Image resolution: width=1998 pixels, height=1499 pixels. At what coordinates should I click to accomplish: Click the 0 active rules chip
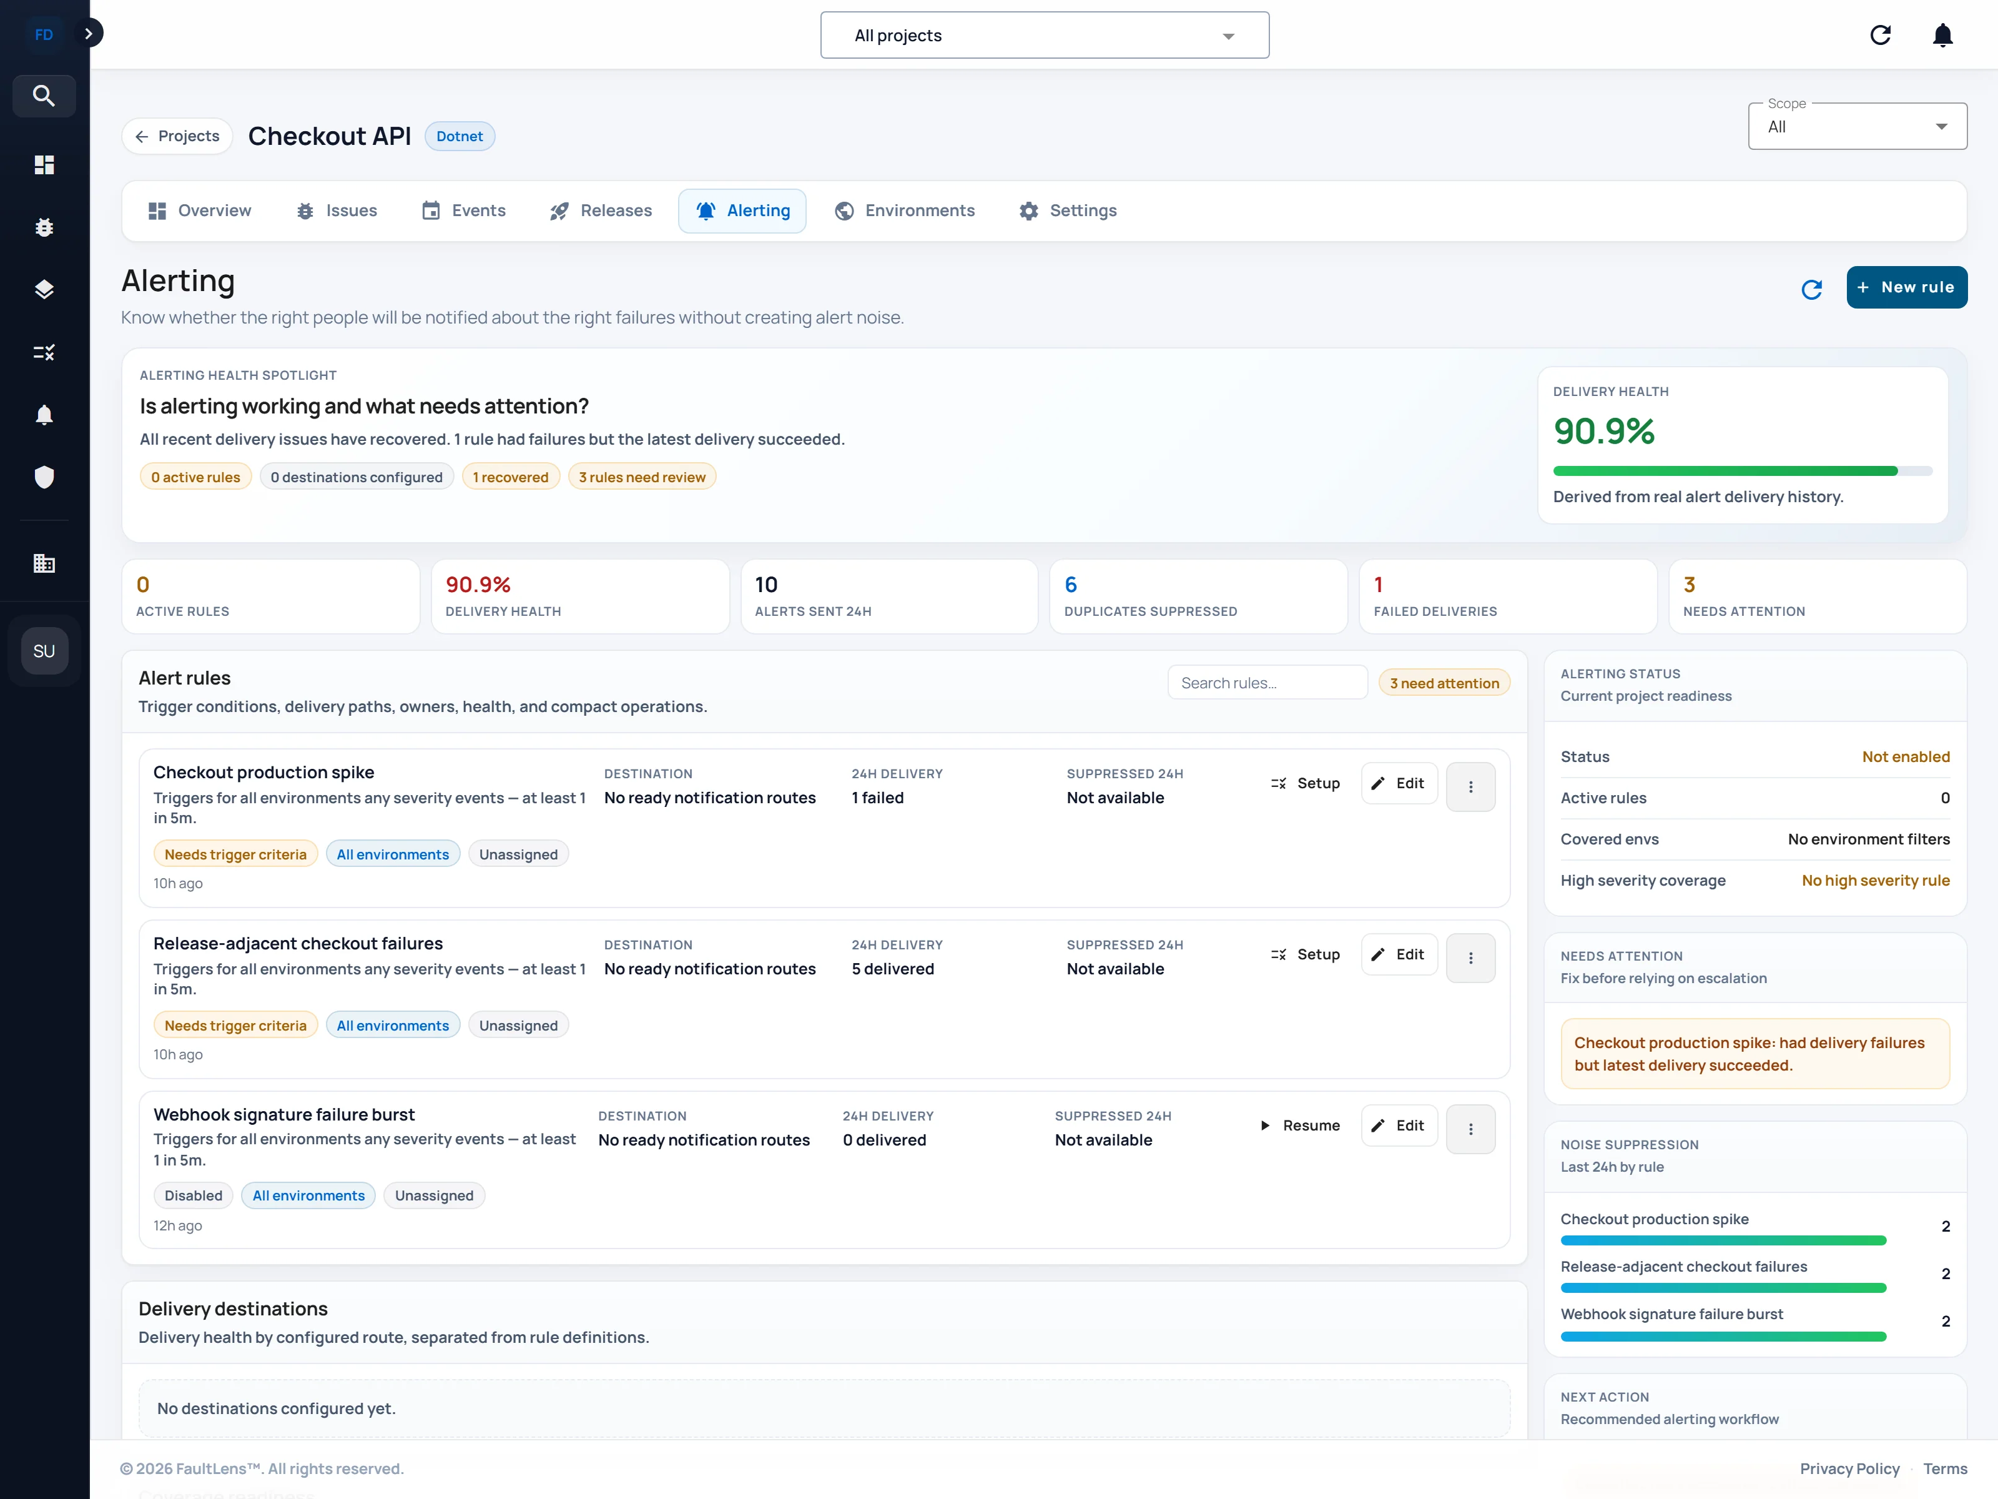tap(196, 477)
